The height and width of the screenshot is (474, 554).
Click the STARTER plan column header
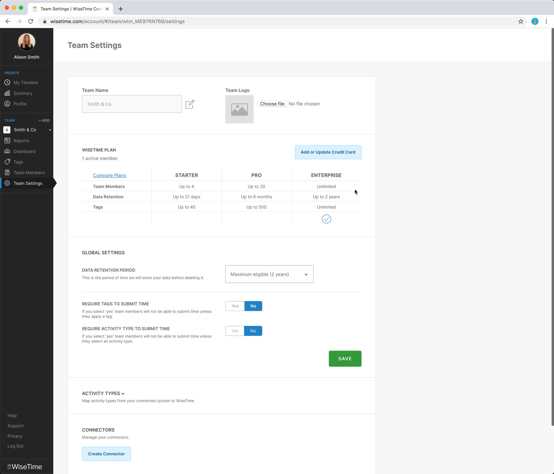187,175
